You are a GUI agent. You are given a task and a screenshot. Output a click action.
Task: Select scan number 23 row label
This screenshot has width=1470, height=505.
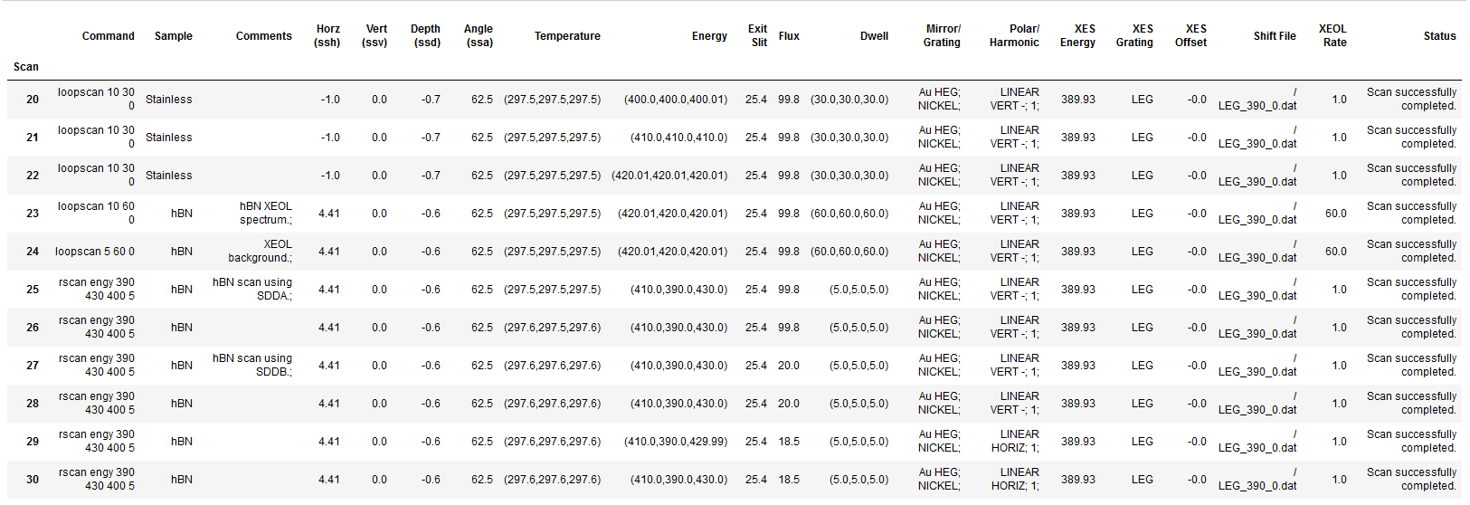[33, 214]
